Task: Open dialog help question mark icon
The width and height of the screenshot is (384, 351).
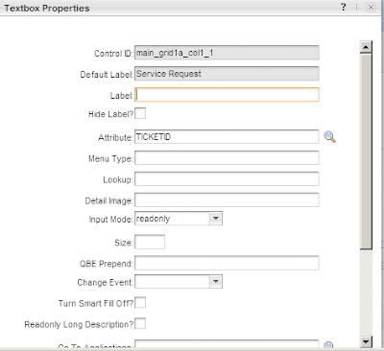Action: point(344,7)
